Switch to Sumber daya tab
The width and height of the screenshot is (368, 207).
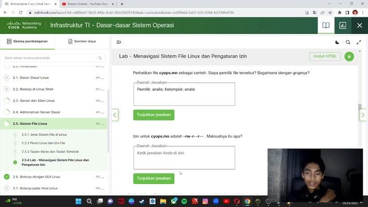click(x=82, y=41)
